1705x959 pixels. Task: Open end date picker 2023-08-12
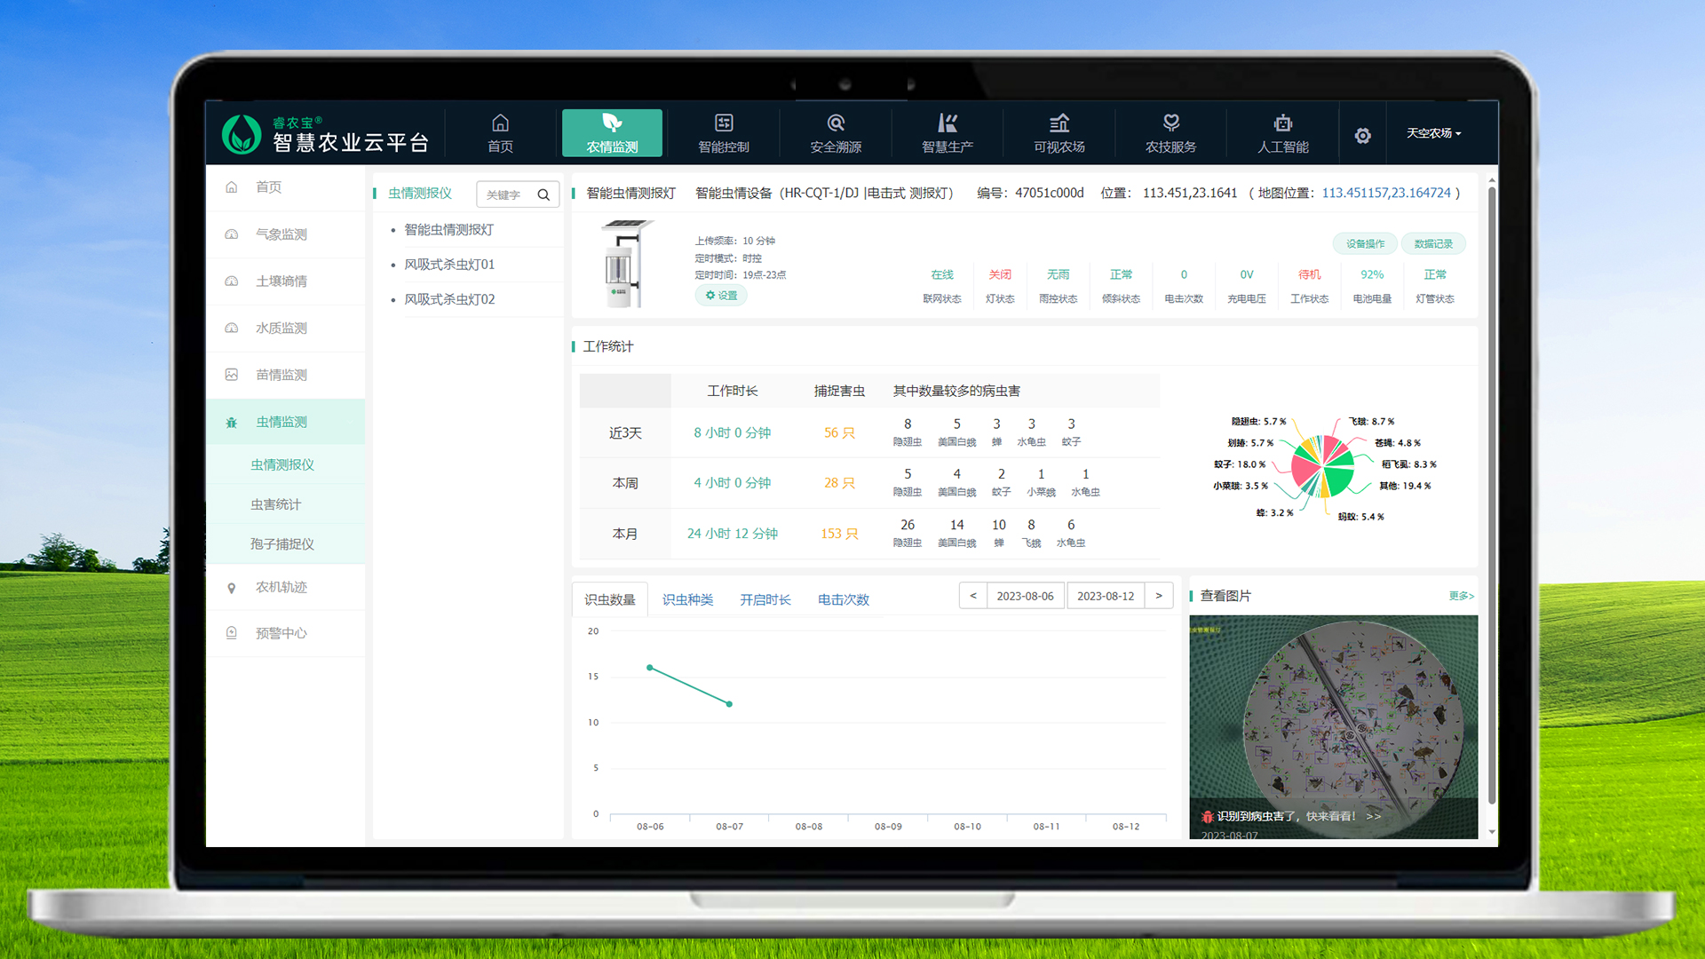(x=1106, y=596)
